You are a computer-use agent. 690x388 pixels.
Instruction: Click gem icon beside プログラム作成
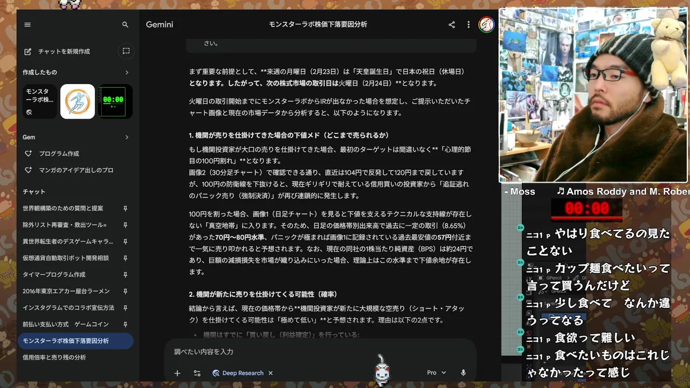[x=29, y=154]
